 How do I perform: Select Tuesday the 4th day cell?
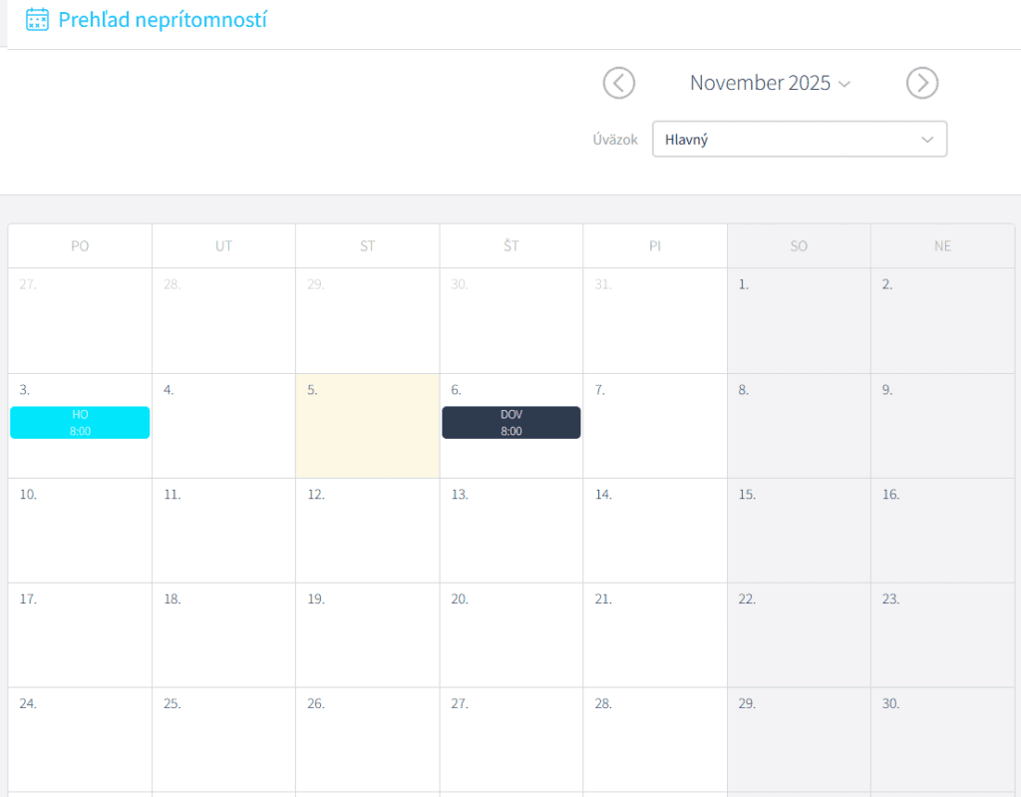pos(223,426)
